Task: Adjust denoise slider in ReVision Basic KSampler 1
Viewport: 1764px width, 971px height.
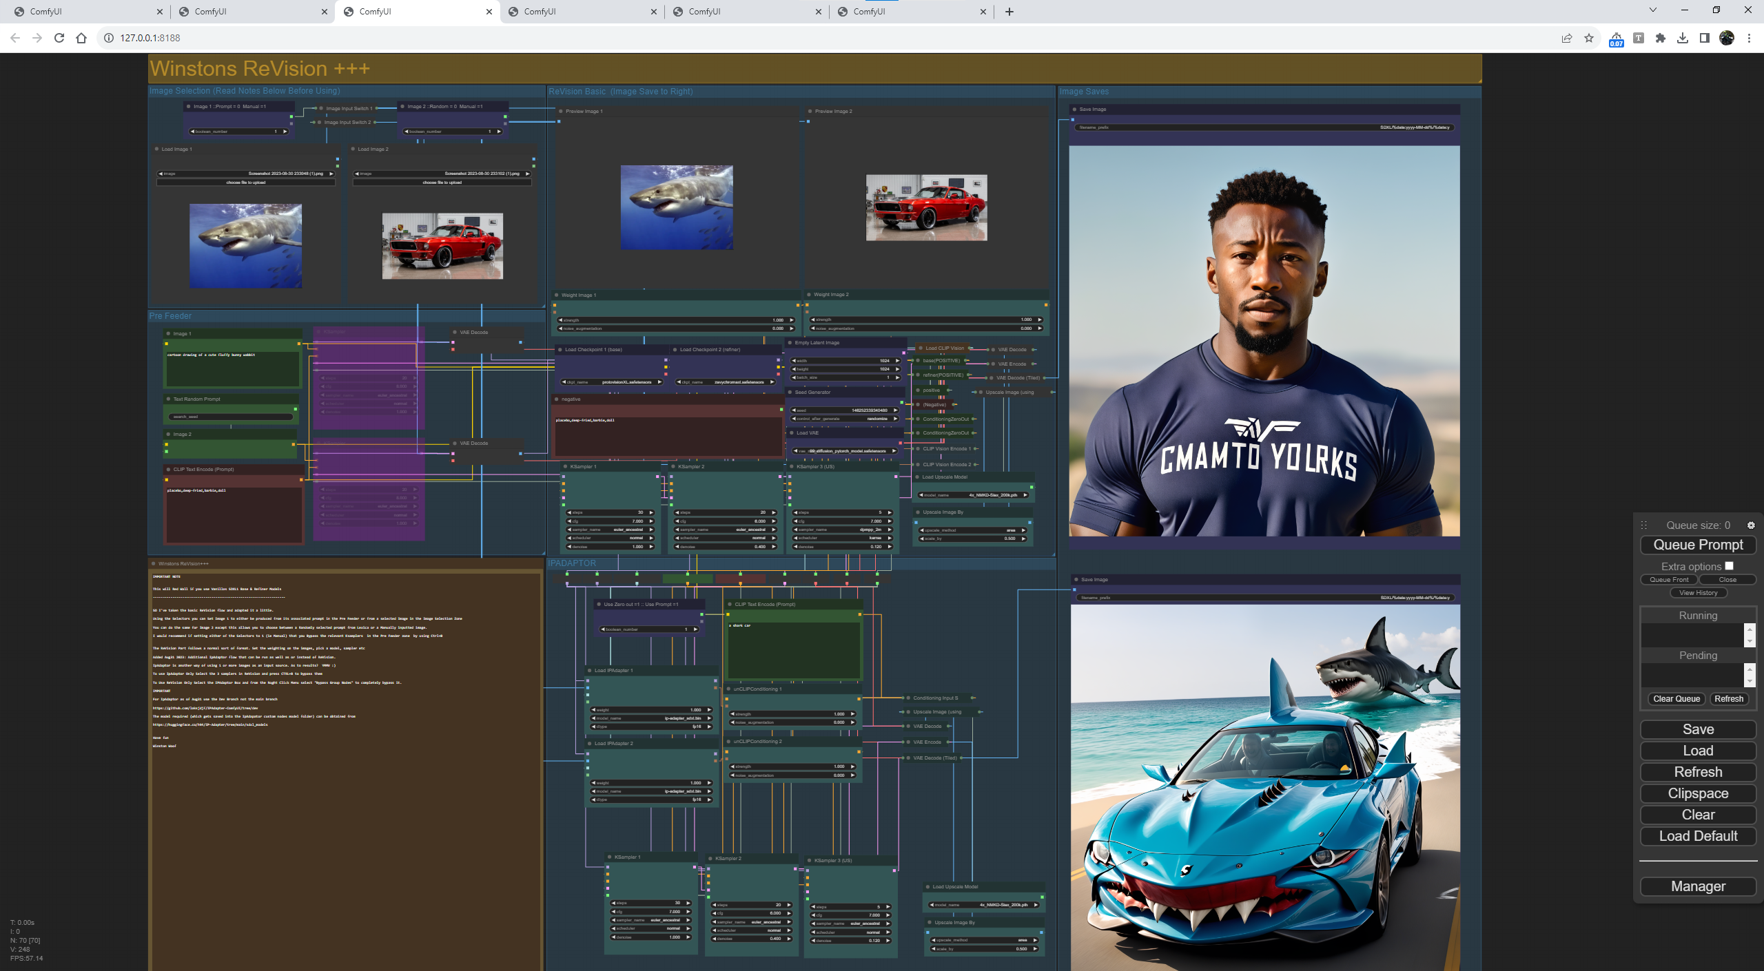Action: pos(610,547)
